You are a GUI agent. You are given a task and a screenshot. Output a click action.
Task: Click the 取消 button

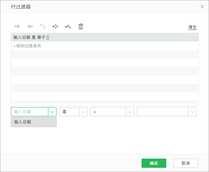[186, 163]
